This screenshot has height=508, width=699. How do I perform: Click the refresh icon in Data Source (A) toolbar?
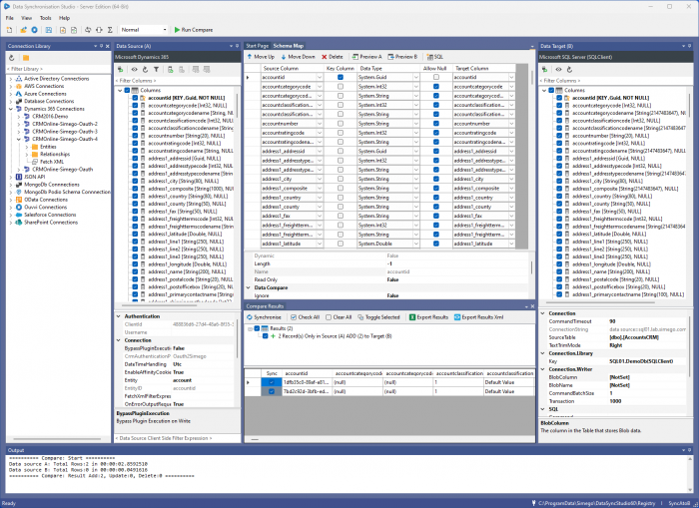pos(146,70)
